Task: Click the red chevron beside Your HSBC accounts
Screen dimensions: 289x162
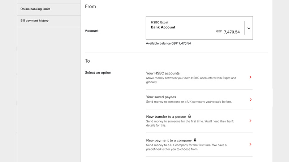Action: (250, 77)
